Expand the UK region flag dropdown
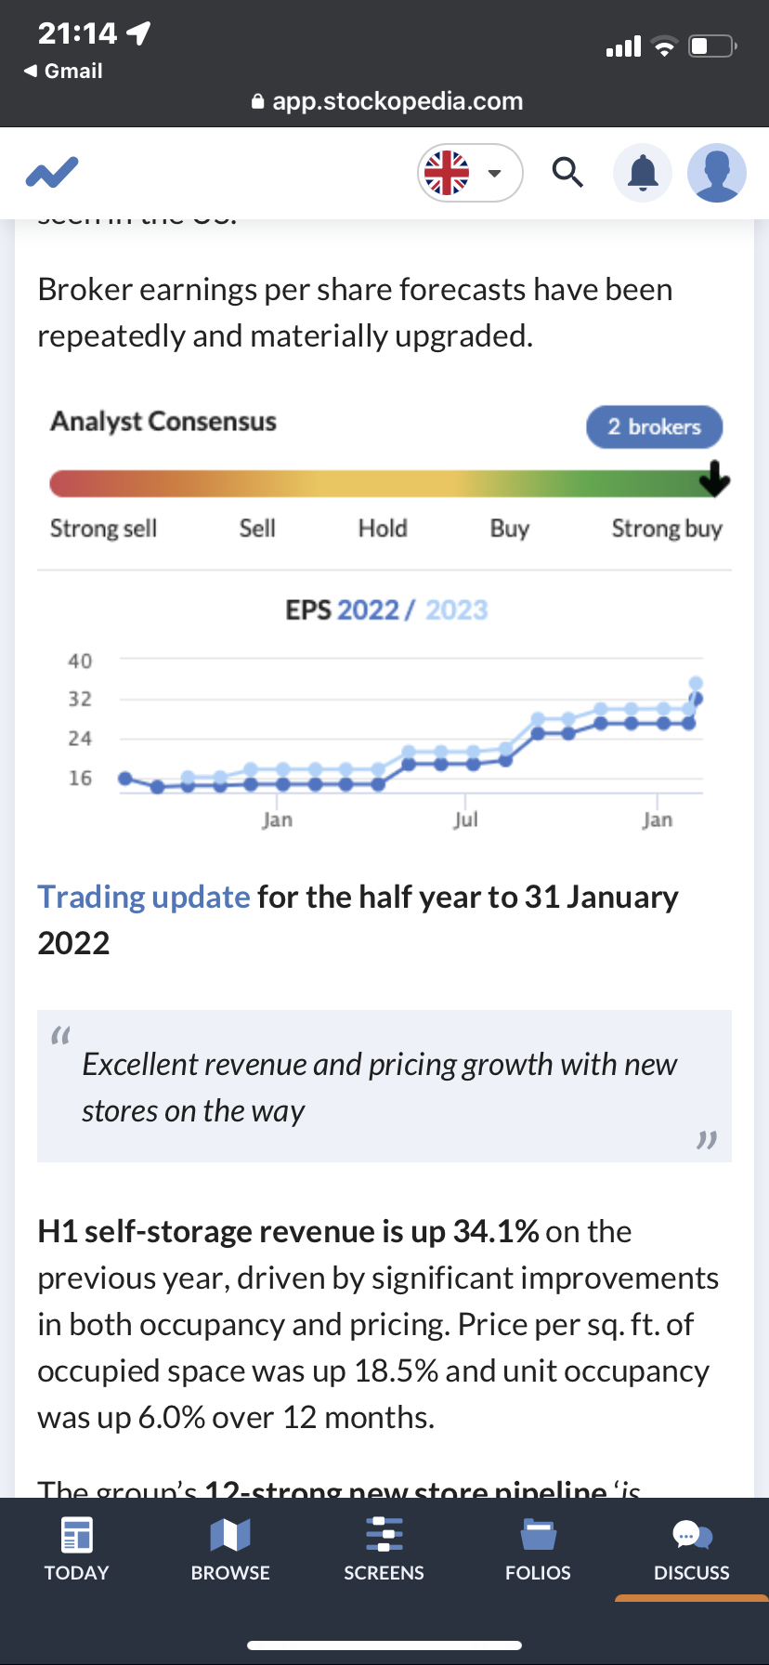 coord(449,173)
